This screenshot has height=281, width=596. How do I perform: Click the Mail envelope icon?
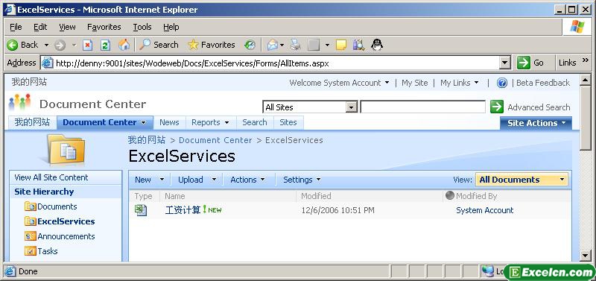pos(272,45)
